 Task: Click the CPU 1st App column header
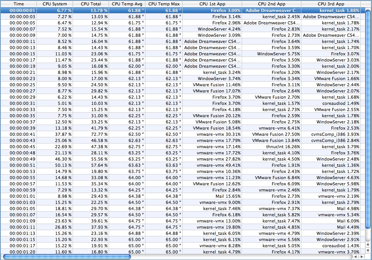point(212,4)
